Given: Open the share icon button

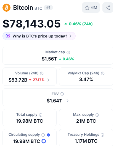Looking at the screenshot, I should coord(108,7).
